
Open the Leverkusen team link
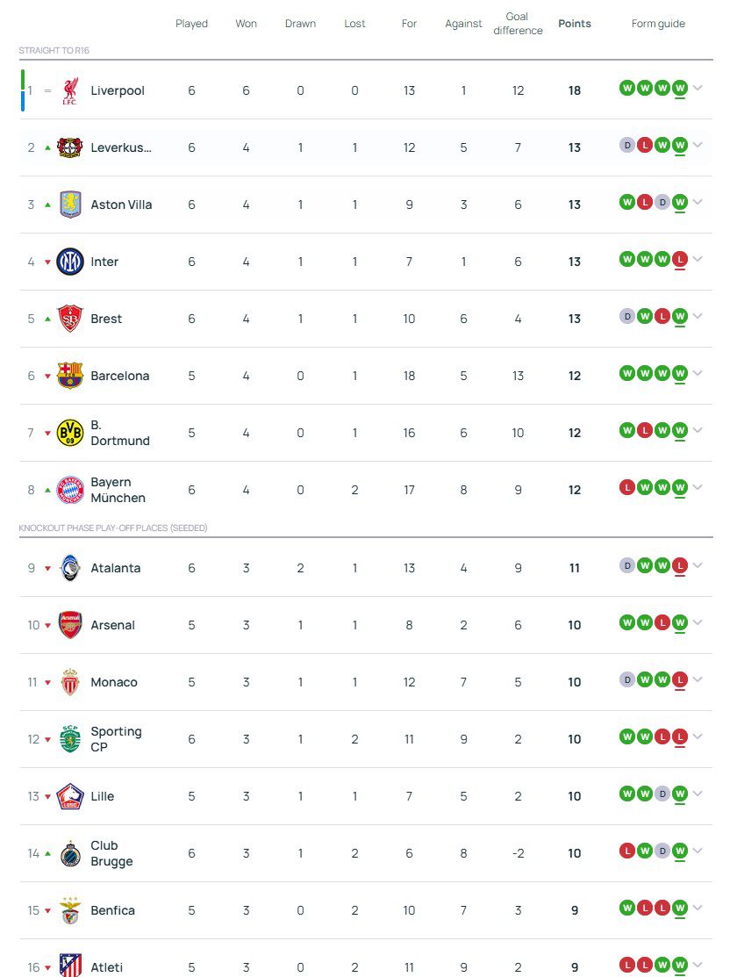tap(121, 147)
